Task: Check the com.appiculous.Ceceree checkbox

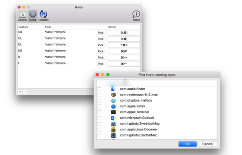Action: point(99,130)
